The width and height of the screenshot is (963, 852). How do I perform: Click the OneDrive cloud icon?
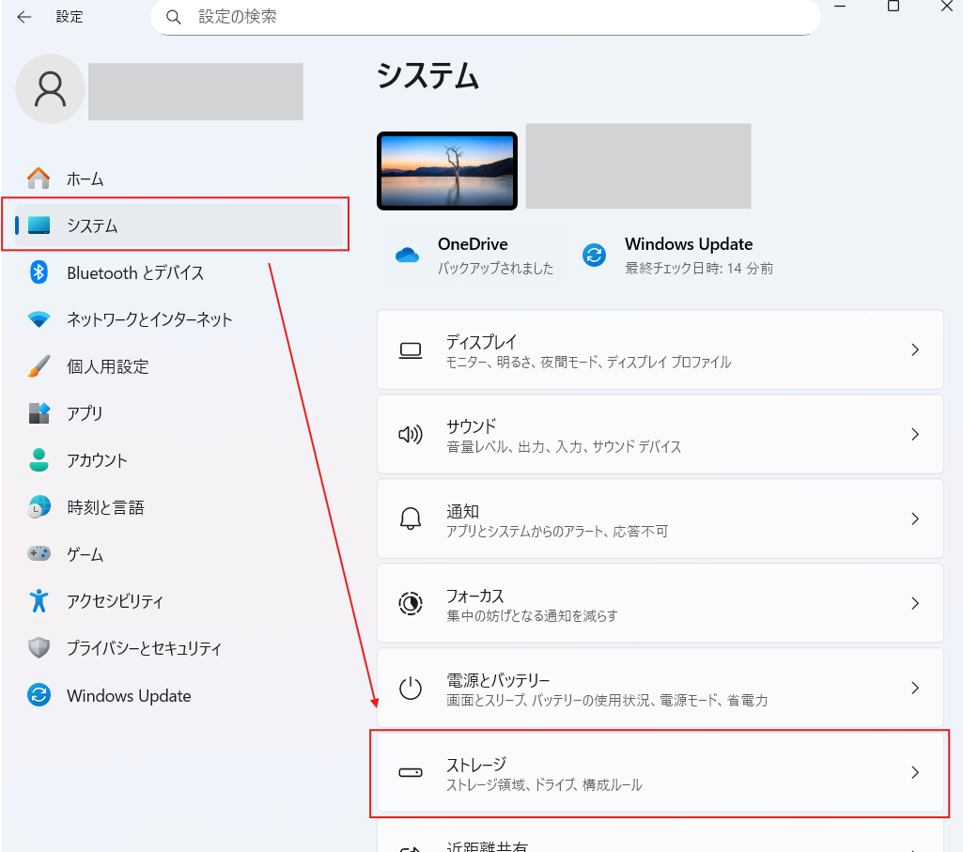coord(407,256)
